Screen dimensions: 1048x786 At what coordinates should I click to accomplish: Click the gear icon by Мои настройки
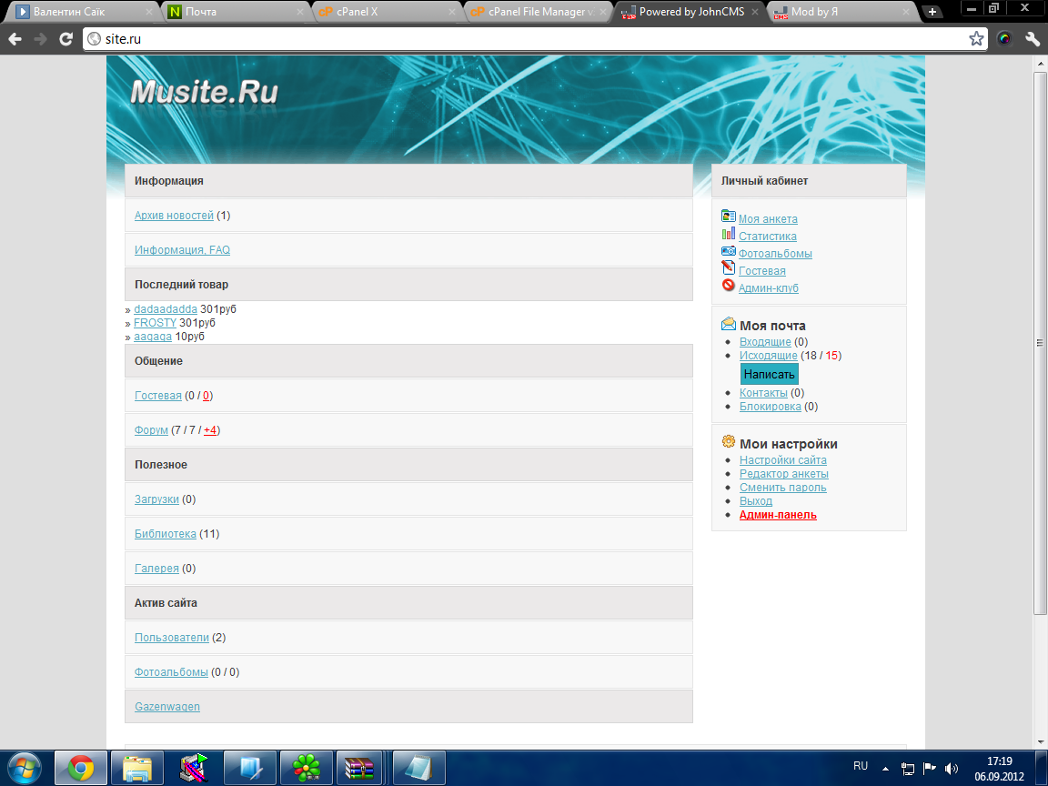tap(729, 442)
